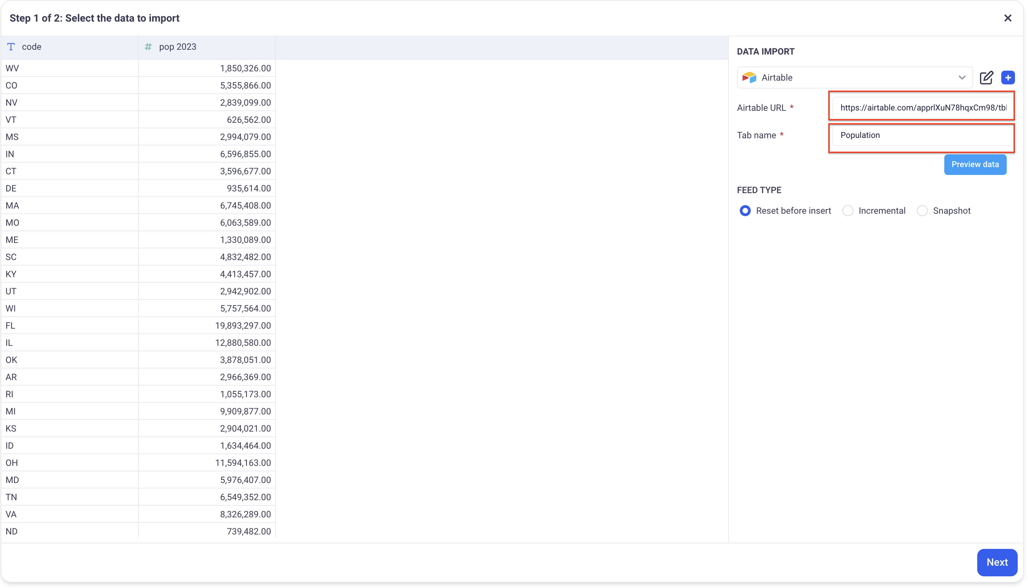
Task: Close the import dialog with X
Action: tap(1007, 18)
